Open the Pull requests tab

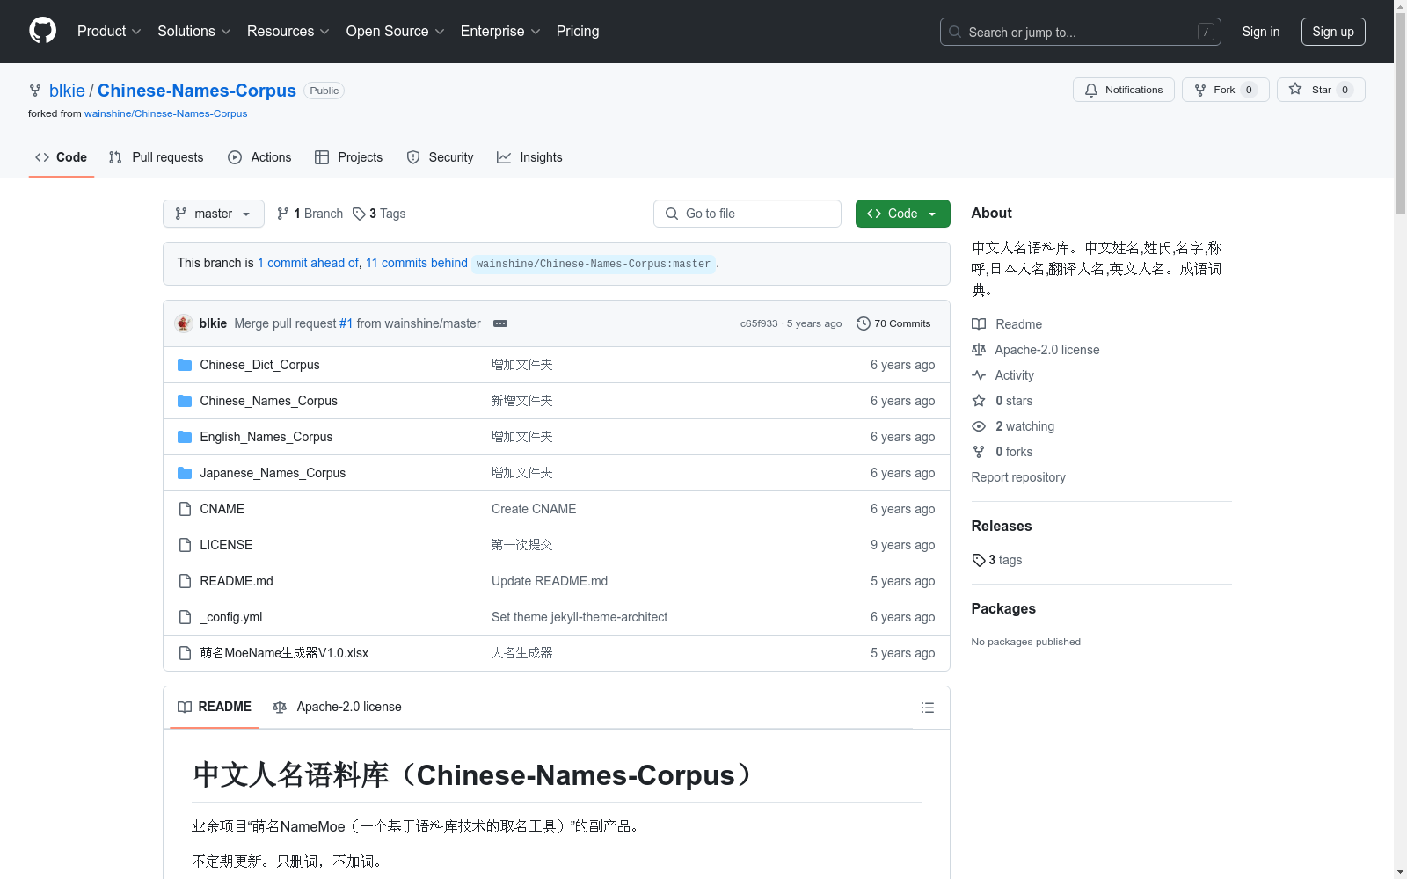(156, 157)
